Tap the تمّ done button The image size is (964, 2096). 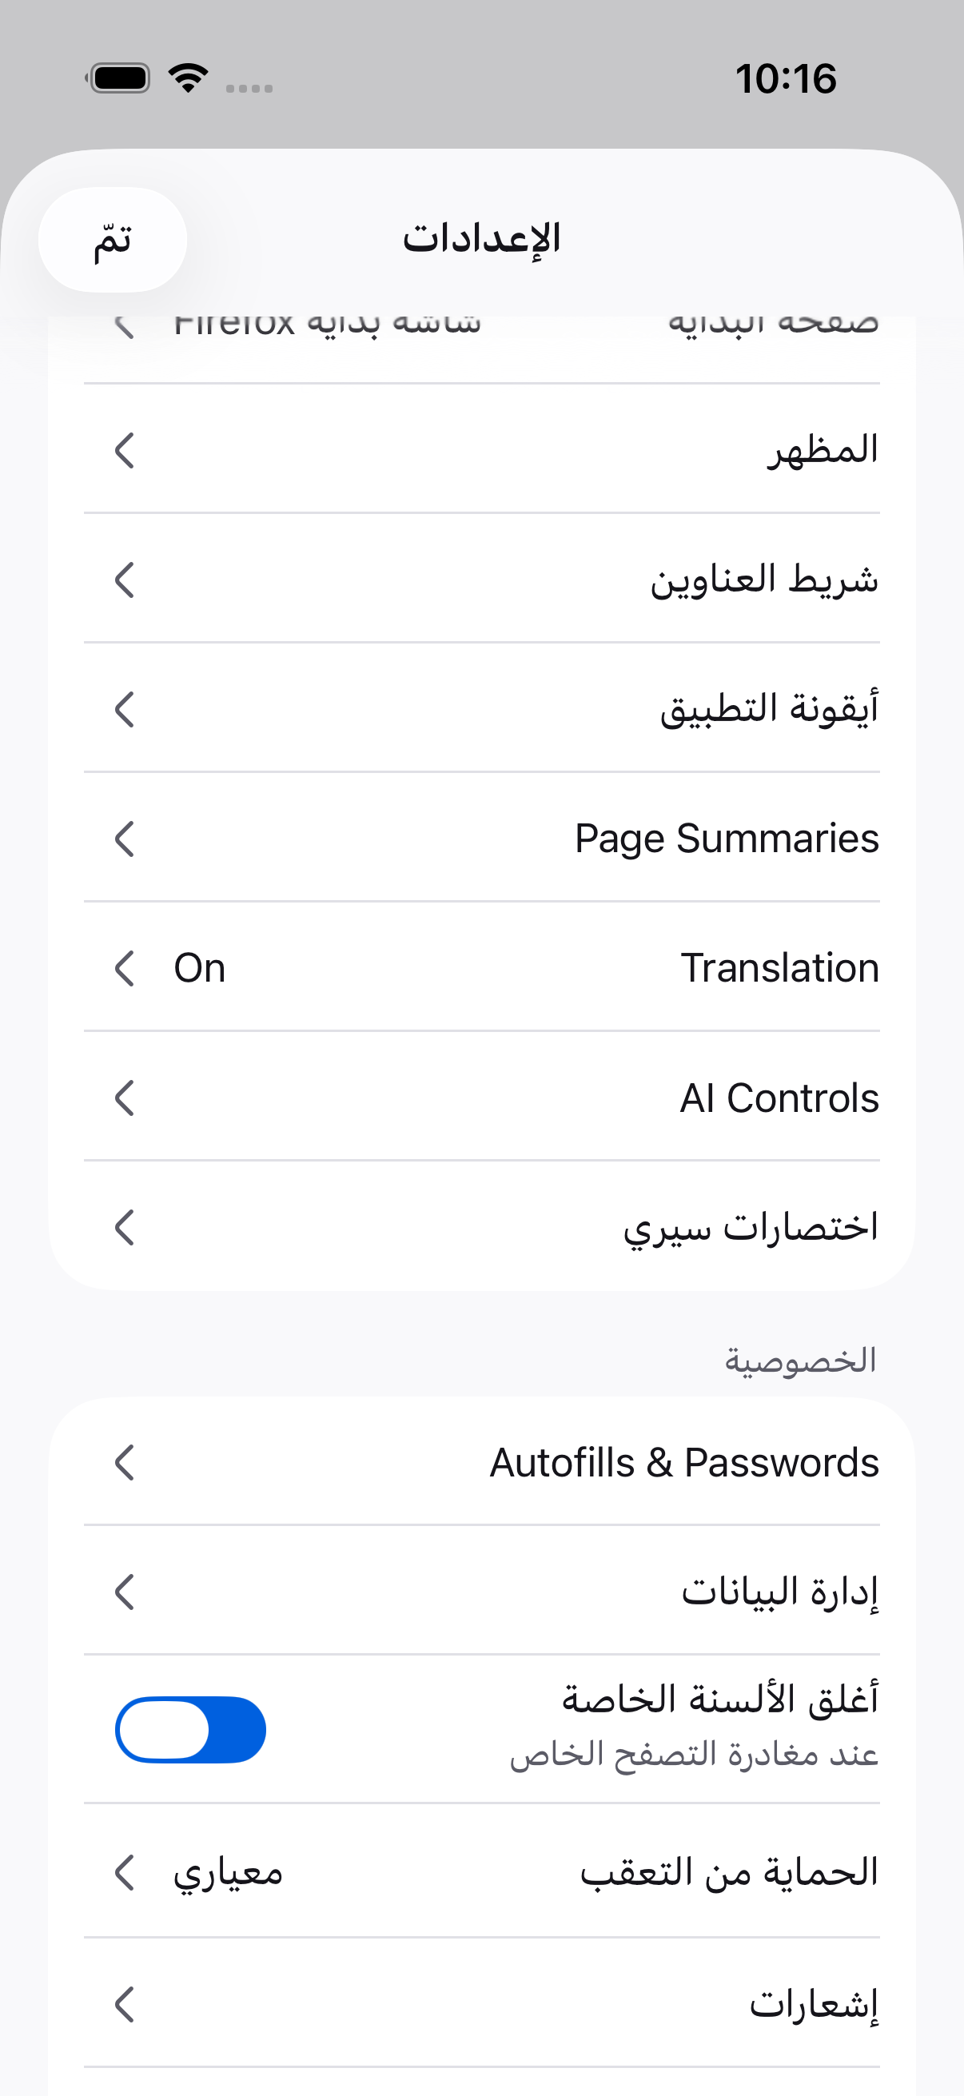click(113, 240)
